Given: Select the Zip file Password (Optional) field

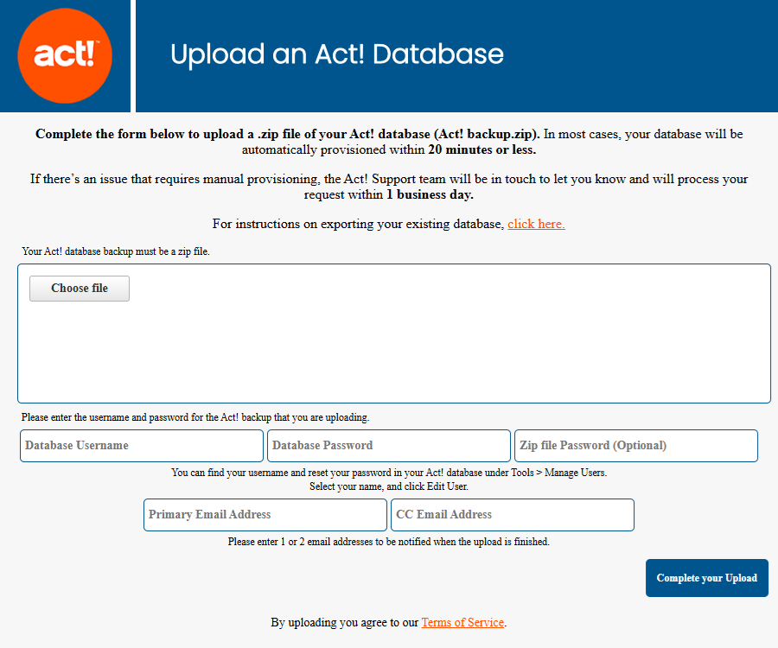Looking at the screenshot, I should pyautogui.click(x=636, y=446).
